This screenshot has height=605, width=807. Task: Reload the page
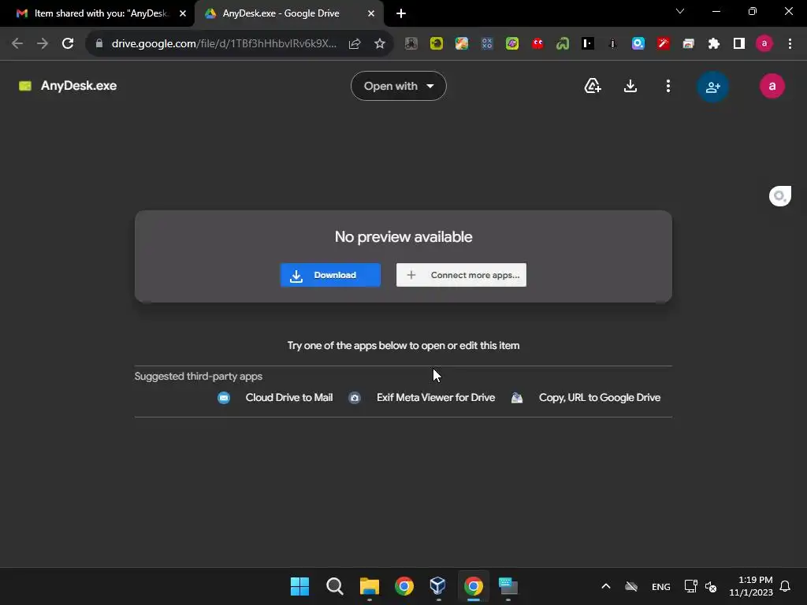coord(68,44)
